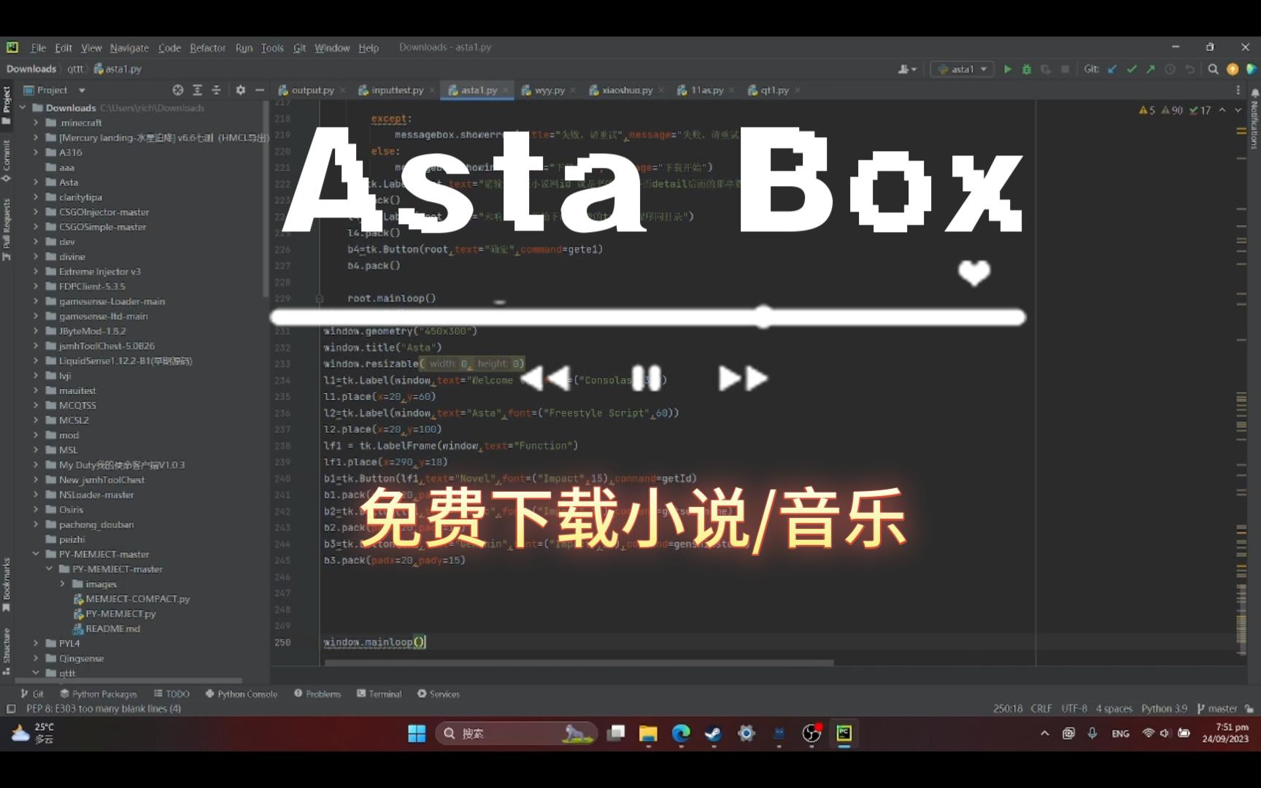The image size is (1261, 788).
Task: Expand the CSGOInjector-master folder
Action: click(x=36, y=212)
